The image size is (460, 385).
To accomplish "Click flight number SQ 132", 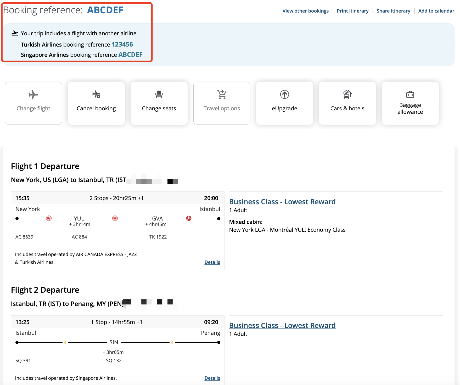I will (114, 360).
